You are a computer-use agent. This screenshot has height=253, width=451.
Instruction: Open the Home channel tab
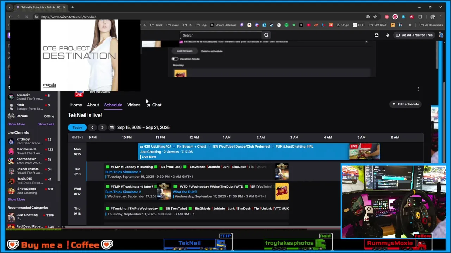76,105
